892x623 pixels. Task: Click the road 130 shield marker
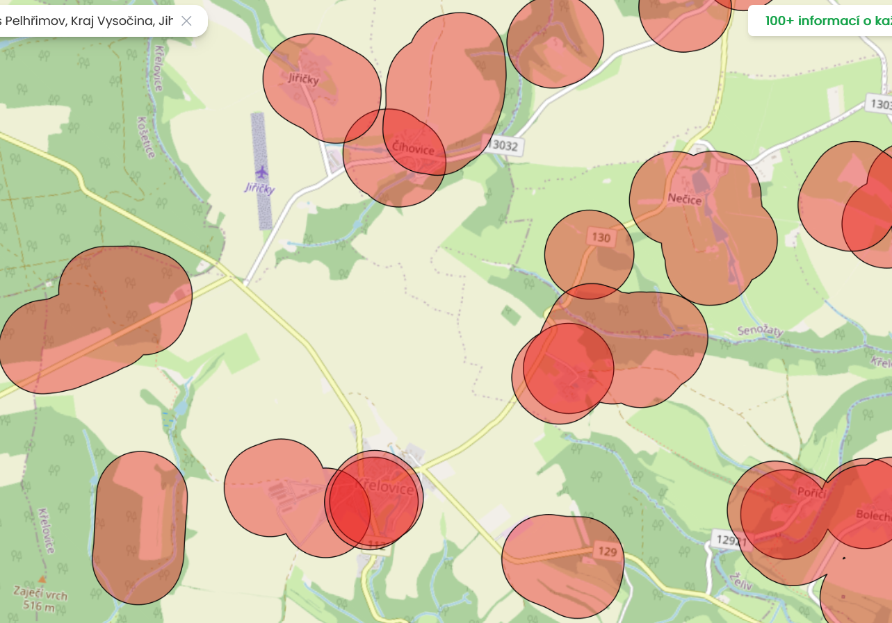pyautogui.click(x=600, y=238)
